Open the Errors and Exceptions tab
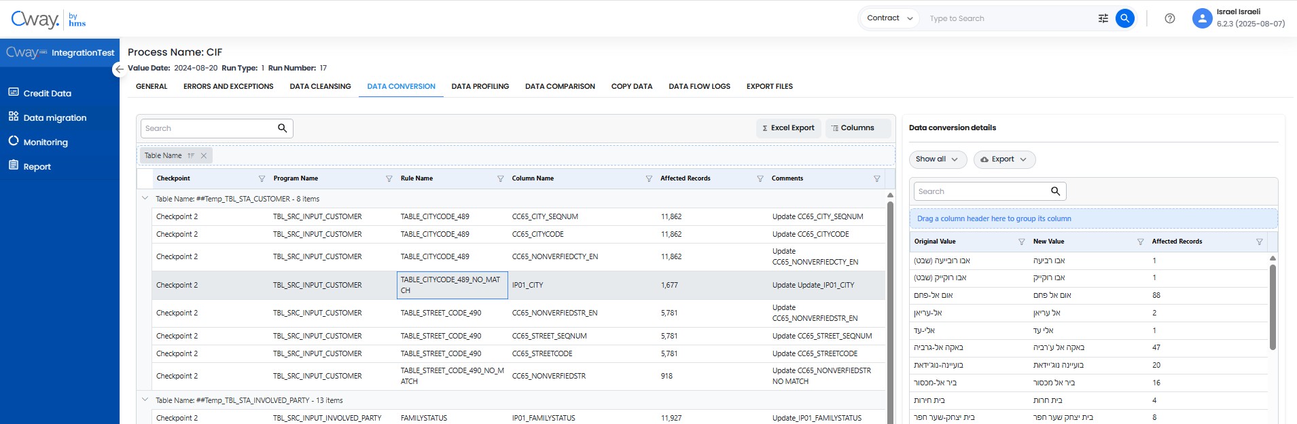This screenshot has height=424, width=1297. pyautogui.click(x=228, y=86)
